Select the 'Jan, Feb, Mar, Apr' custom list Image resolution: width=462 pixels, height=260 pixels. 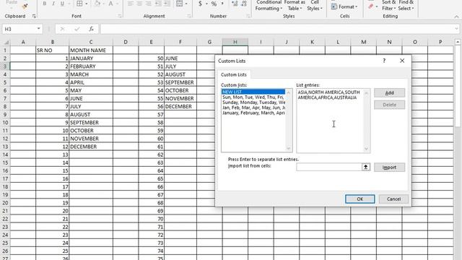click(x=253, y=108)
